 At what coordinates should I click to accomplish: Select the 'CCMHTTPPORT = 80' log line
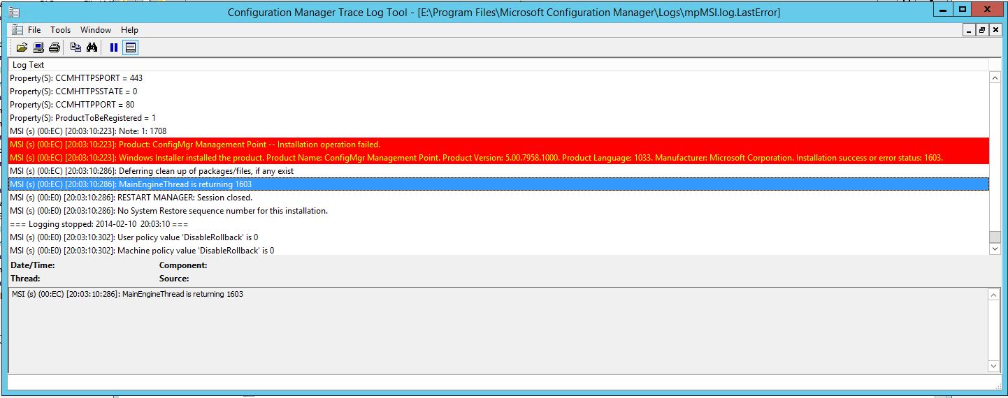499,105
